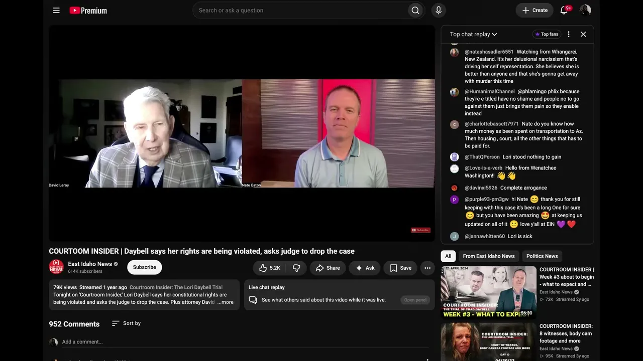
Task: Expand description with ...more
Action: (x=225, y=302)
